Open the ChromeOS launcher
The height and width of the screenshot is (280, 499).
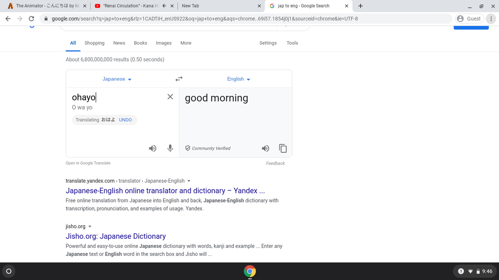[x=9, y=271]
